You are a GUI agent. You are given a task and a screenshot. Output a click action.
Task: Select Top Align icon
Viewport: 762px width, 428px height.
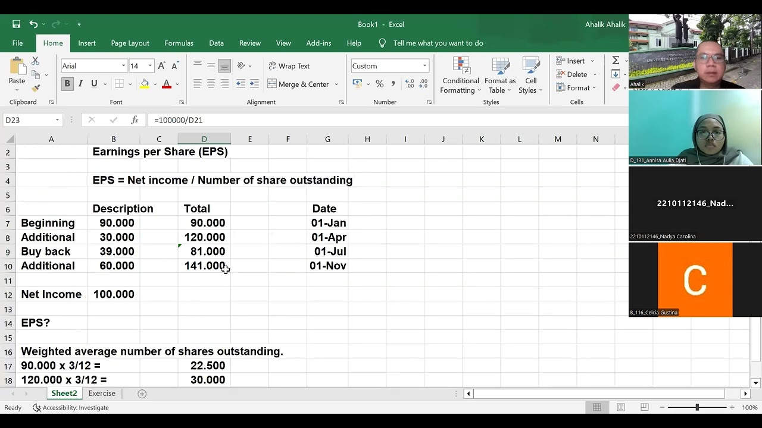197,65
